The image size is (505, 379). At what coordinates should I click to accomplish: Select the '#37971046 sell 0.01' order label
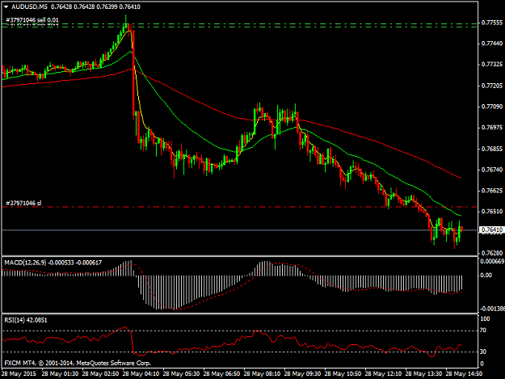tap(32, 20)
